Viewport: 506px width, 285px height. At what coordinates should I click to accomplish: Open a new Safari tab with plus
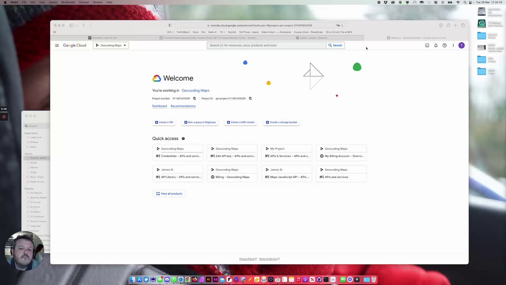pos(455,25)
